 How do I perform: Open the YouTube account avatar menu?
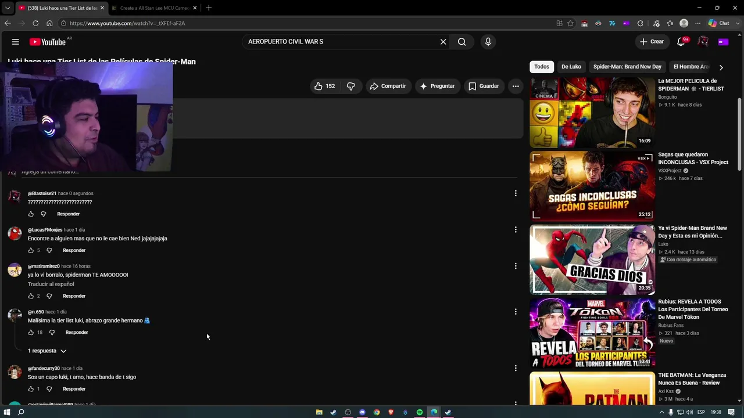[703, 42]
